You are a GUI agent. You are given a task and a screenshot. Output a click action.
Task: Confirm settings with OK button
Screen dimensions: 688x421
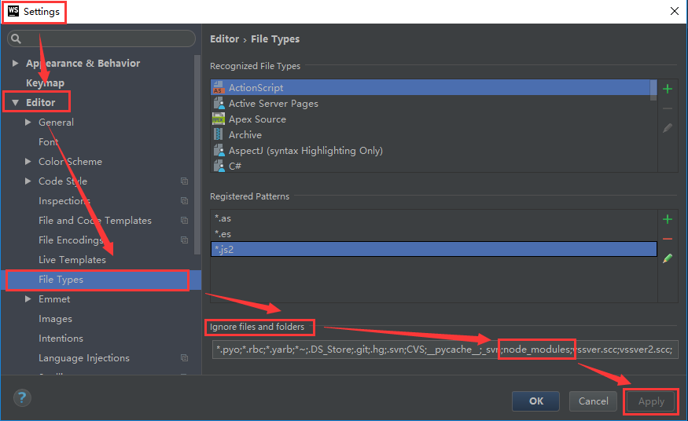(535, 401)
